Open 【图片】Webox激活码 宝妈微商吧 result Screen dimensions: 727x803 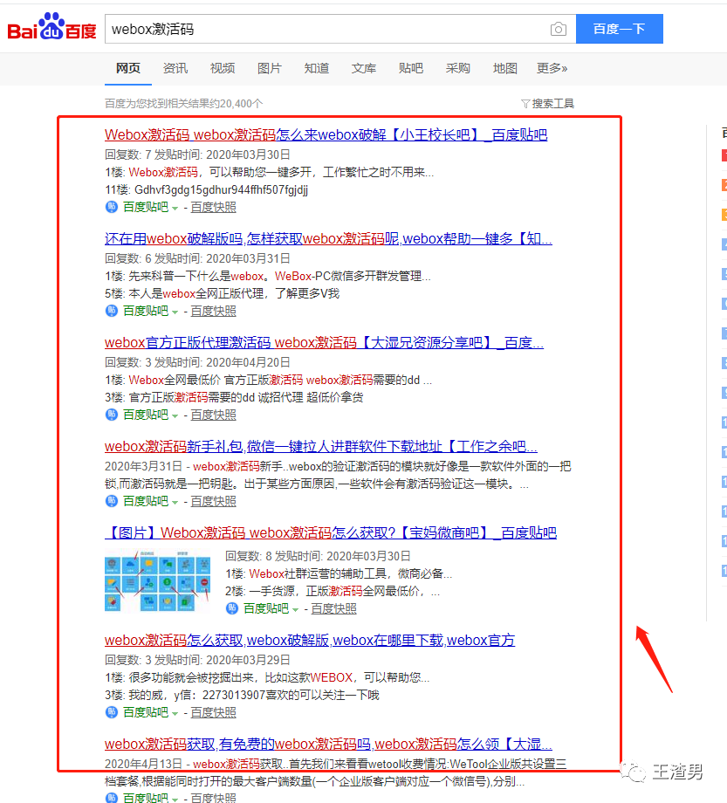click(331, 533)
